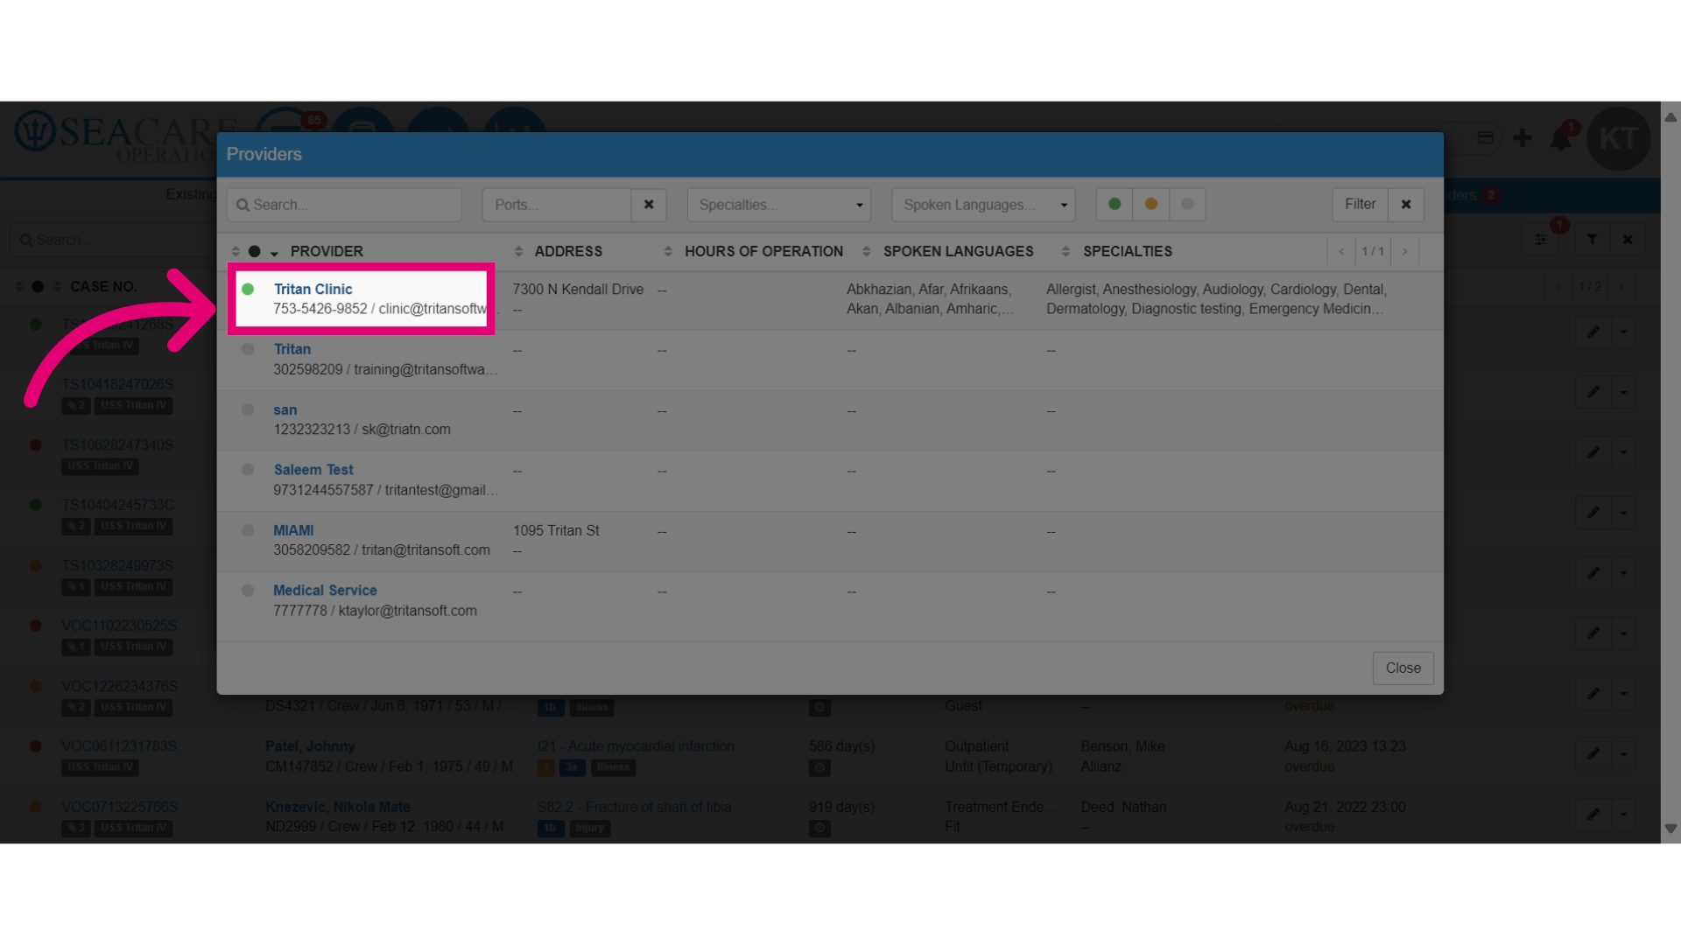The image size is (1681, 945).
Task: Click the plus add icon in top bar
Action: click(x=1523, y=137)
